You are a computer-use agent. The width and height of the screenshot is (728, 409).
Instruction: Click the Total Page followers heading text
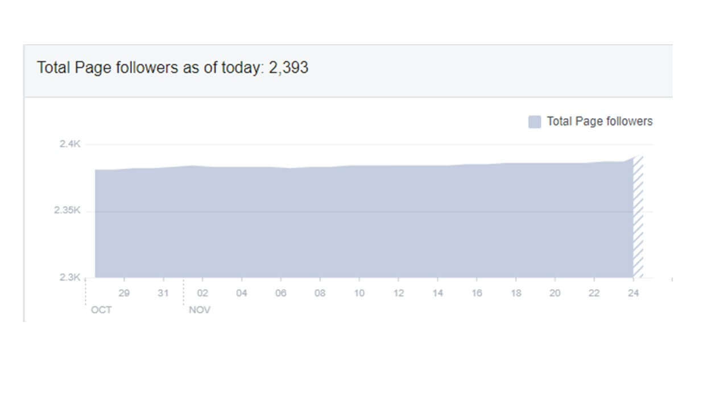click(173, 68)
